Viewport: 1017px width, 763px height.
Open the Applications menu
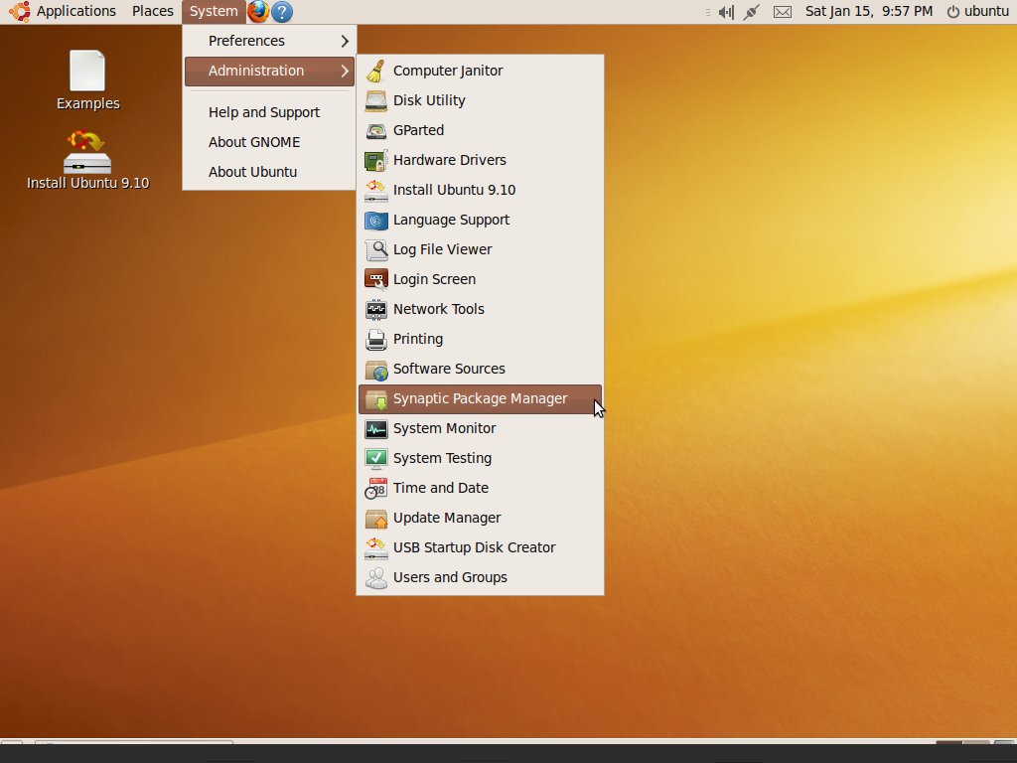coord(75,11)
